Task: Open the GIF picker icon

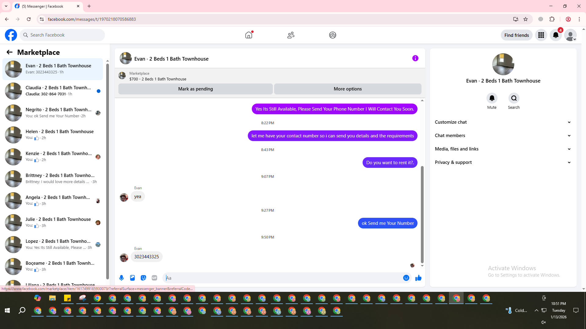Action: 154,278
